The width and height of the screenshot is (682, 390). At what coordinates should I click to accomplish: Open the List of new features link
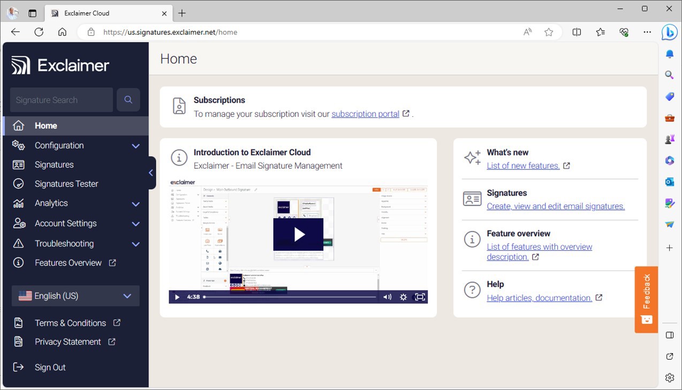[523, 166]
